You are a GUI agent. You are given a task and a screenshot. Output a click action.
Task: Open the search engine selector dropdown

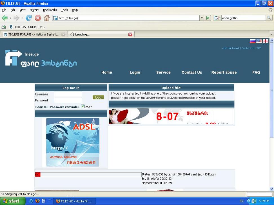(x=220, y=18)
